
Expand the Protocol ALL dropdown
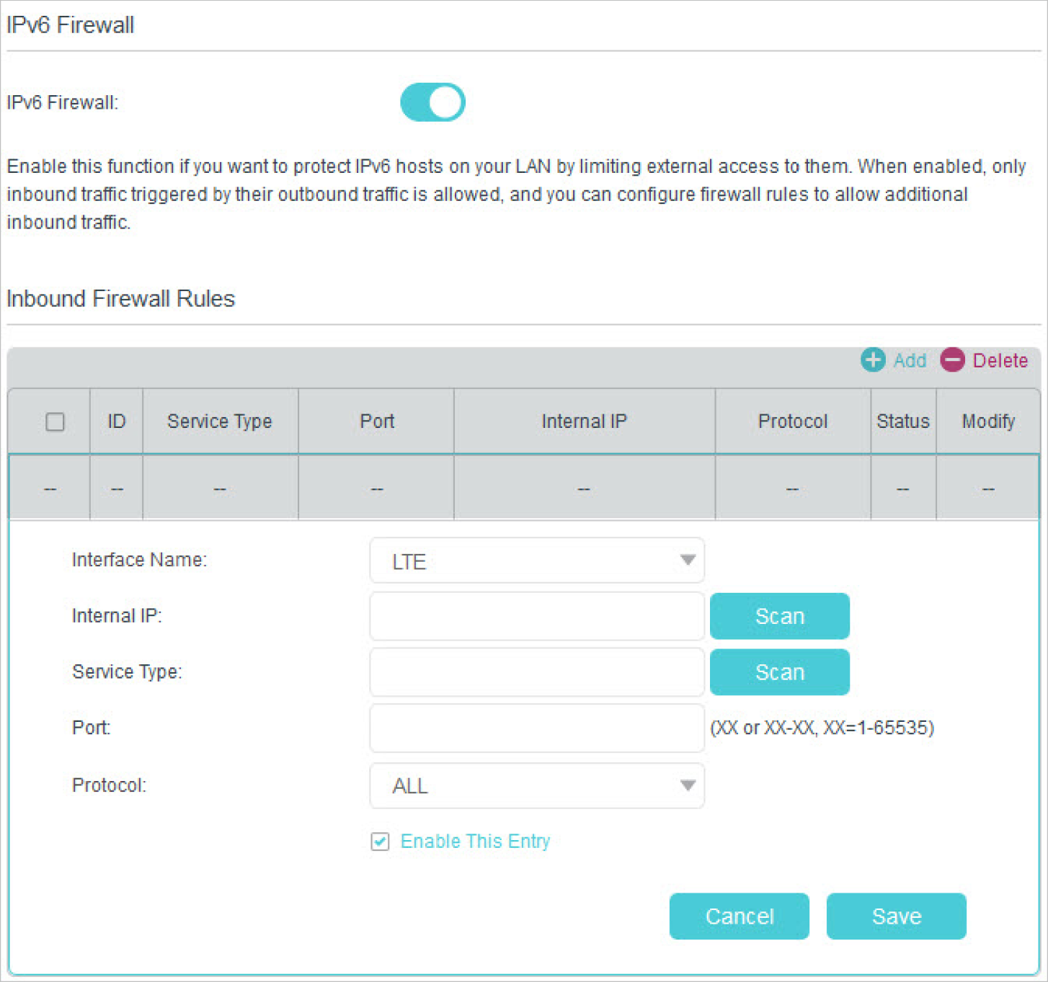pyautogui.click(x=536, y=785)
